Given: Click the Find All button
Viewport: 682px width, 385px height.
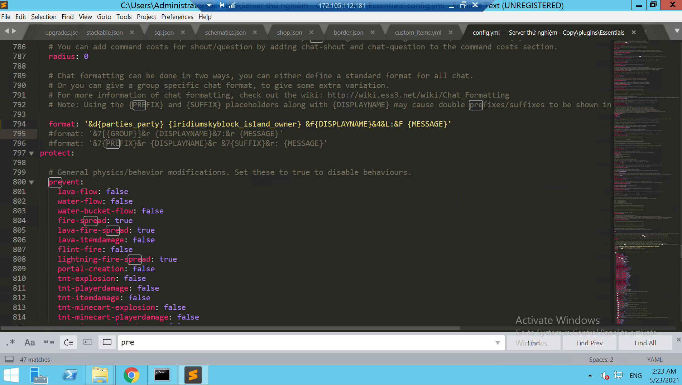Looking at the screenshot, I should tap(645, 343).
